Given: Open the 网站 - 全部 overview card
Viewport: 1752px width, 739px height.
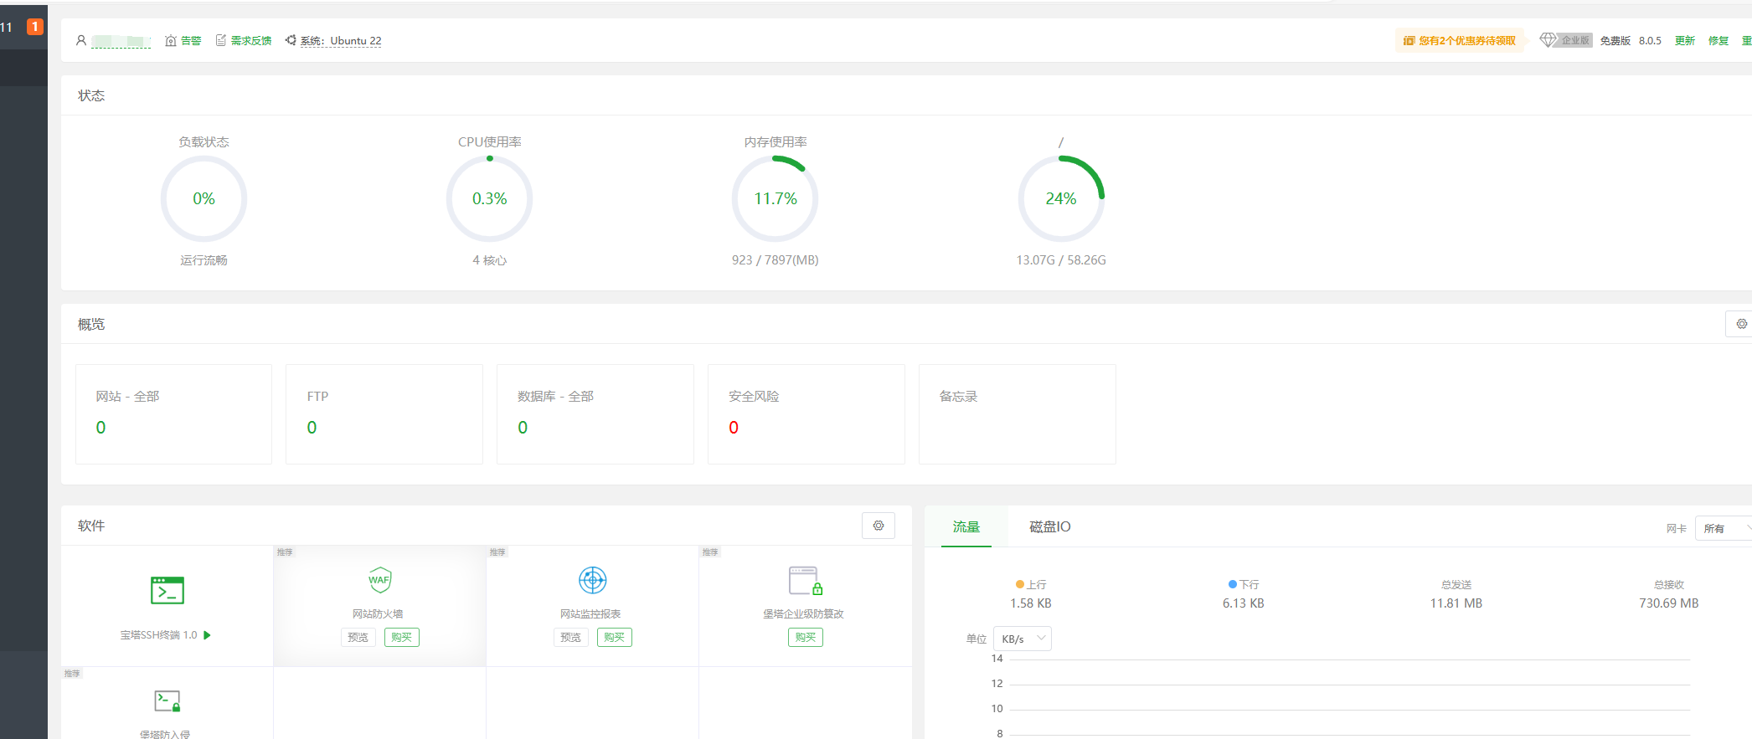Looking at the screenshot, I should [173, 413].
